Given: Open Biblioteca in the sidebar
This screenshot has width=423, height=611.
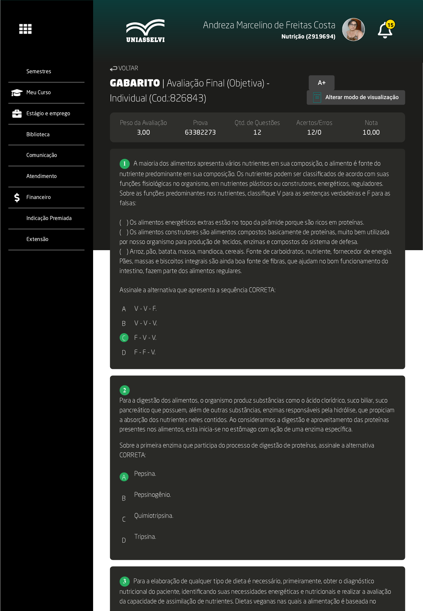Looking at the screenshot, I should click(x=38, y=134).
